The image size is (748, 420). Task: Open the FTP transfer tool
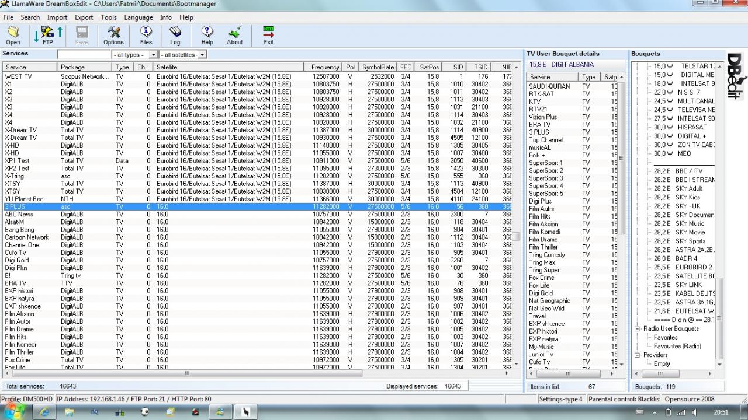coord(48,35)
